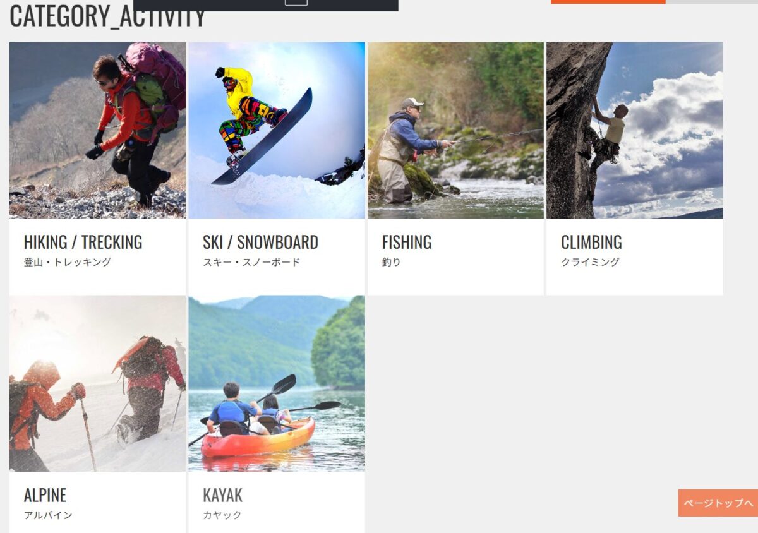The width and height of the screenshot is (758, 533).
Task: Open the hiker with backpack photo
Action: (97, 130)
